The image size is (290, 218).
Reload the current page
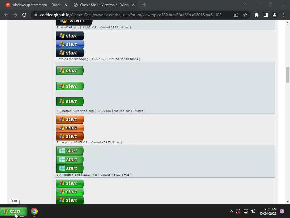[x=24, y=15]
